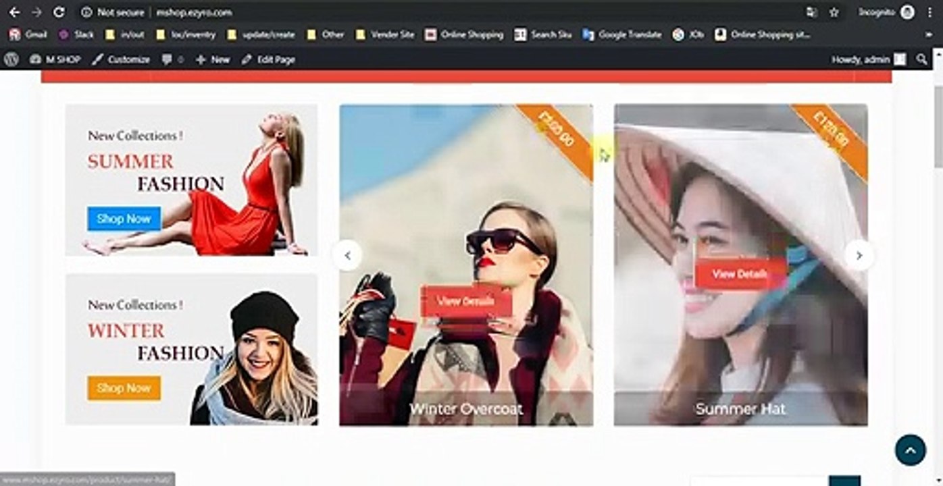Show more bookmarks via the overflow chevron
943x486 pixels.
tap(930, 34)
